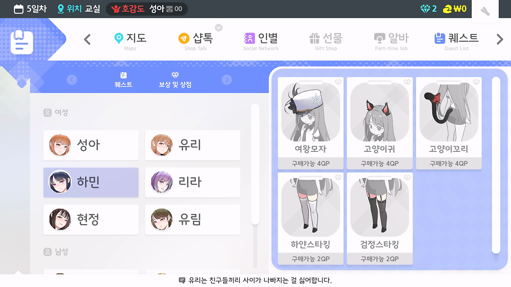
Task: Open the 지도 Maps tab
Action: [x=130, y=41]
